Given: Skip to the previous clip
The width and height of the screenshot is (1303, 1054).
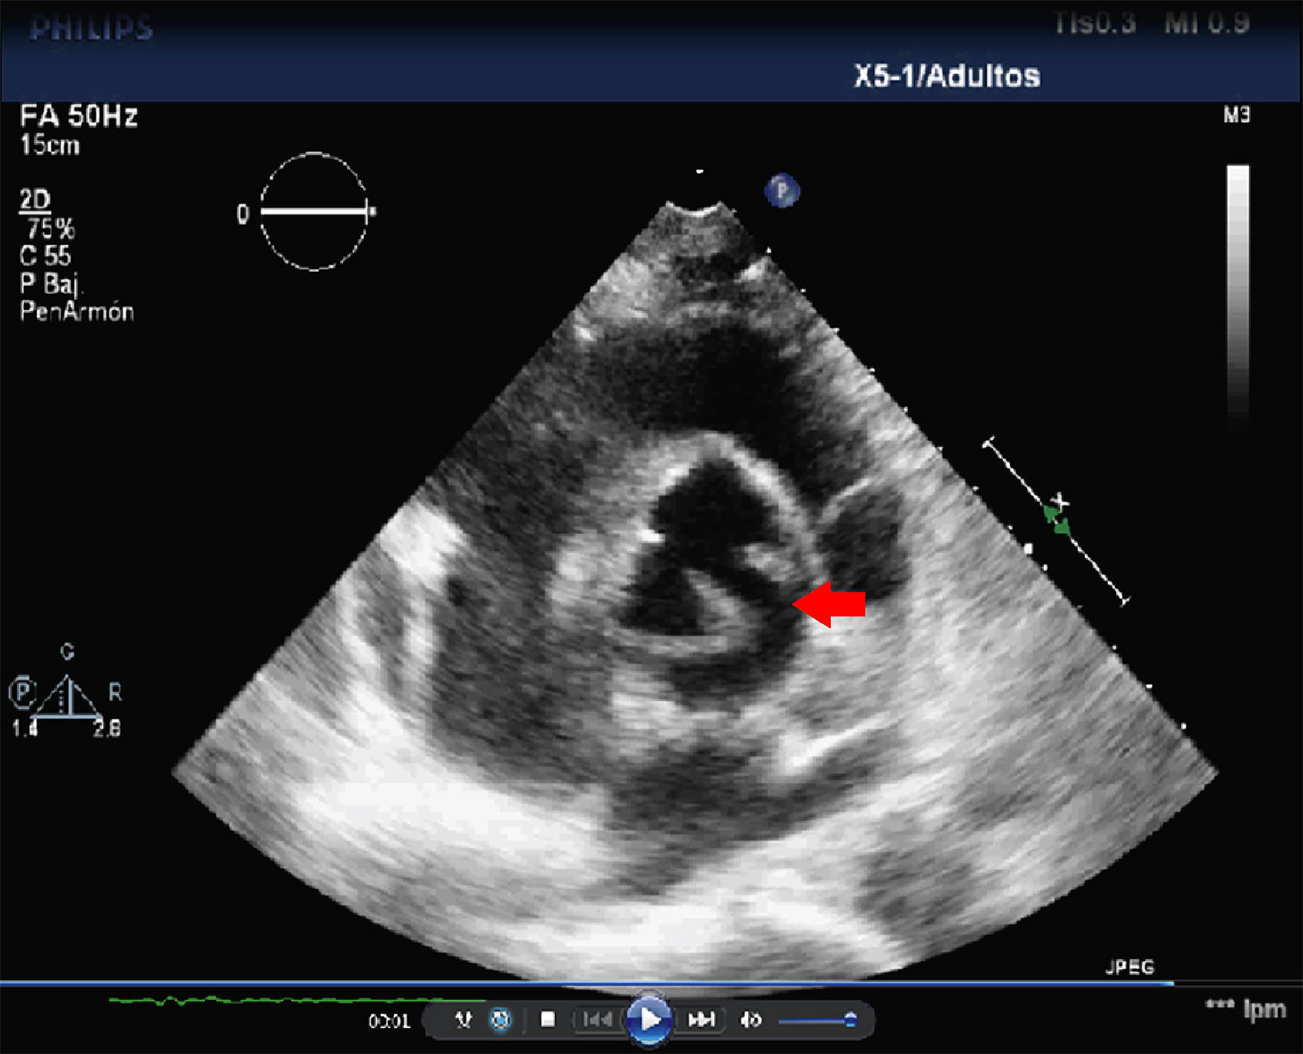Looking at the screenshot, I should (x=597, y=1020).
